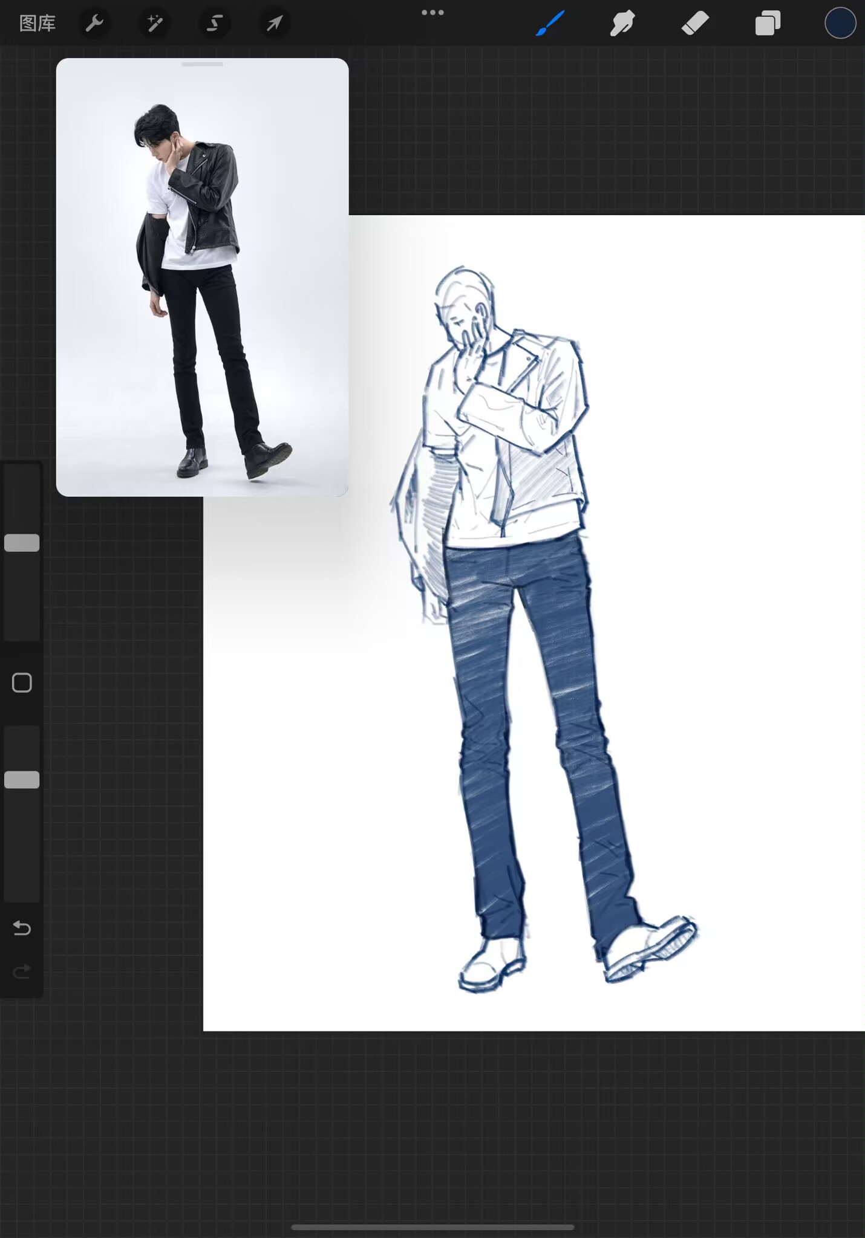Viewport: 865px width, 1238px height.
Task: Select the Eraser tool
Action: (x=695, y=24)
